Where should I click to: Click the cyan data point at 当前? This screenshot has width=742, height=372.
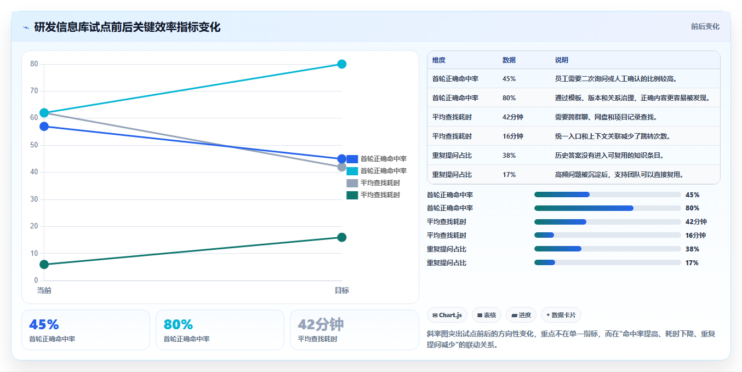click(x=44, y=113)
